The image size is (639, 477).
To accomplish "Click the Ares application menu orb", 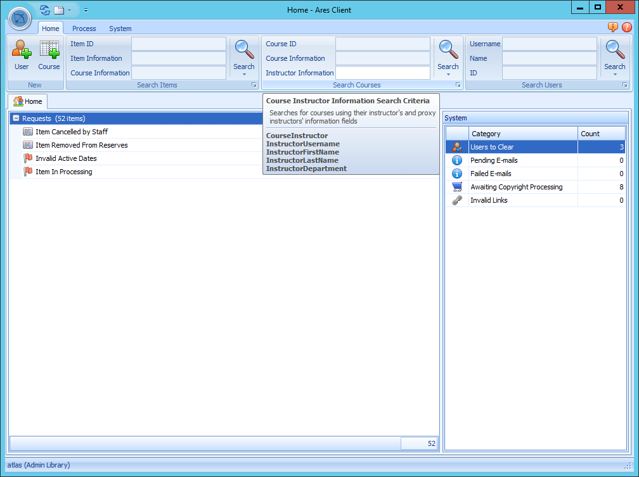I will click(20, 18).
